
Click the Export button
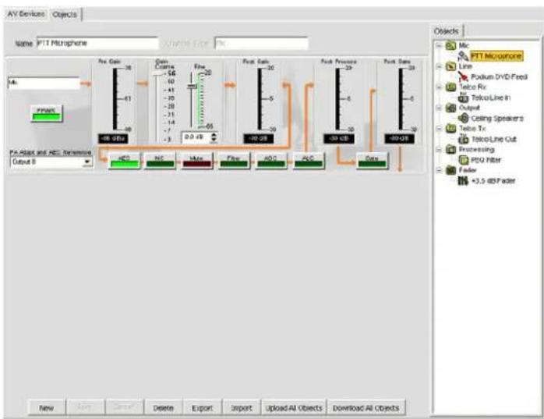tap(203, 408)
